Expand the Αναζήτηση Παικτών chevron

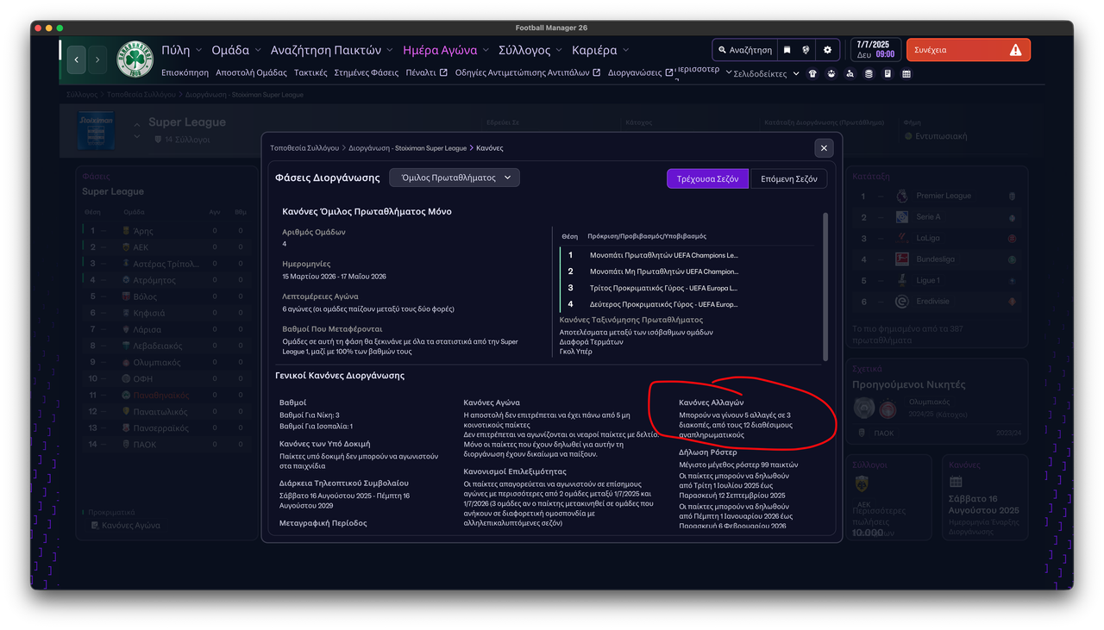pos(390,50)
